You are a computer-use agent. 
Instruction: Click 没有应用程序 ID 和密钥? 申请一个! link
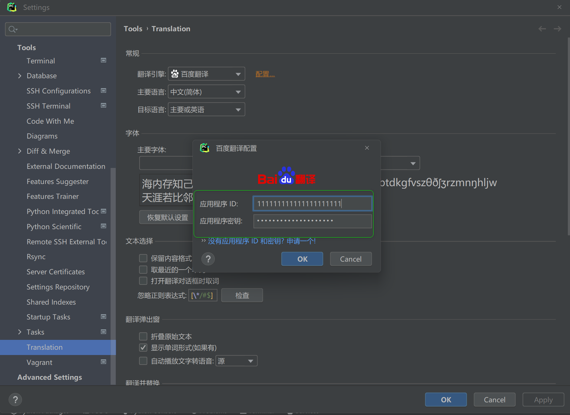pyautogui.click(x=262, y=241)
